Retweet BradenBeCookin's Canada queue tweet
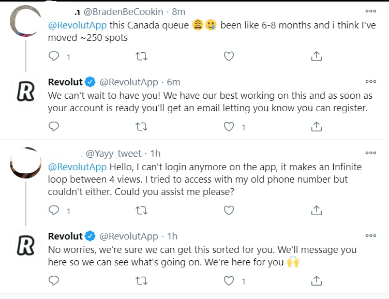The width and height of the screenshot is (389, 299). (141, 56)
